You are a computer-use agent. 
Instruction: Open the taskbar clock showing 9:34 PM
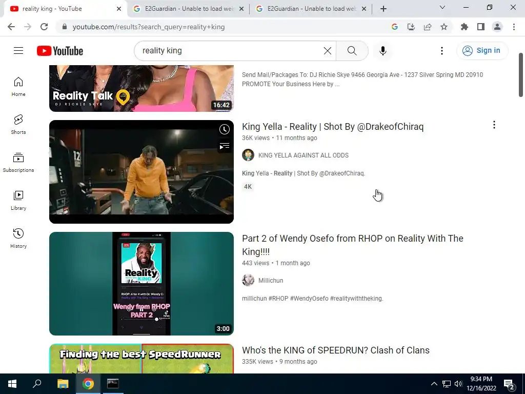pos(481,384)
